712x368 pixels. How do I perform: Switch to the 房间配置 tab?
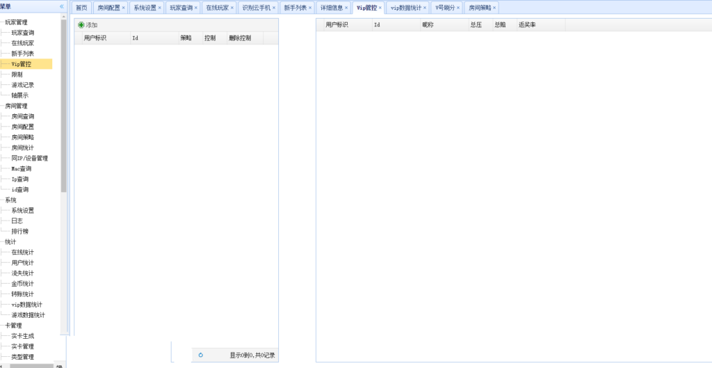(x=109, y=8)
